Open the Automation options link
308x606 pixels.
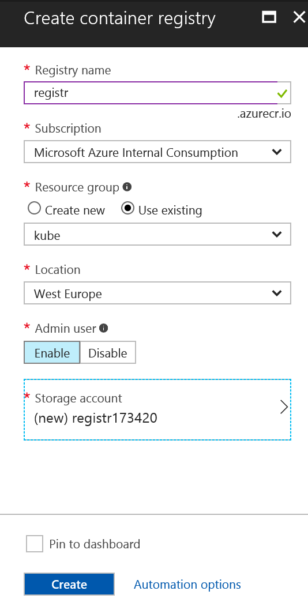tap(187, 584)
